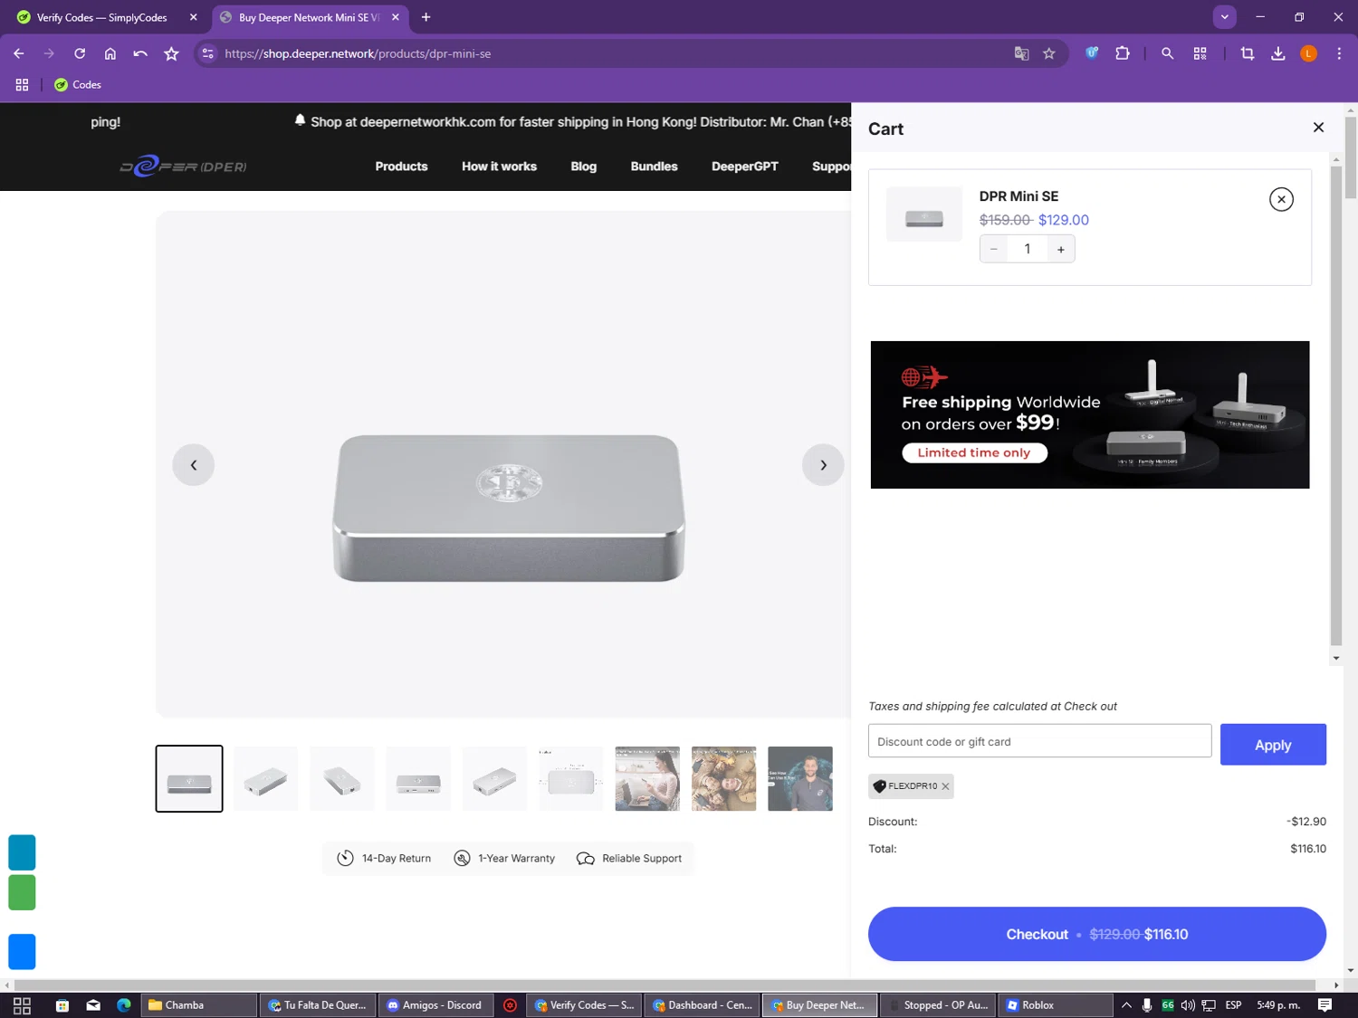Open the Products menu
1358x1018 pixels.
(x=401, y=166)
